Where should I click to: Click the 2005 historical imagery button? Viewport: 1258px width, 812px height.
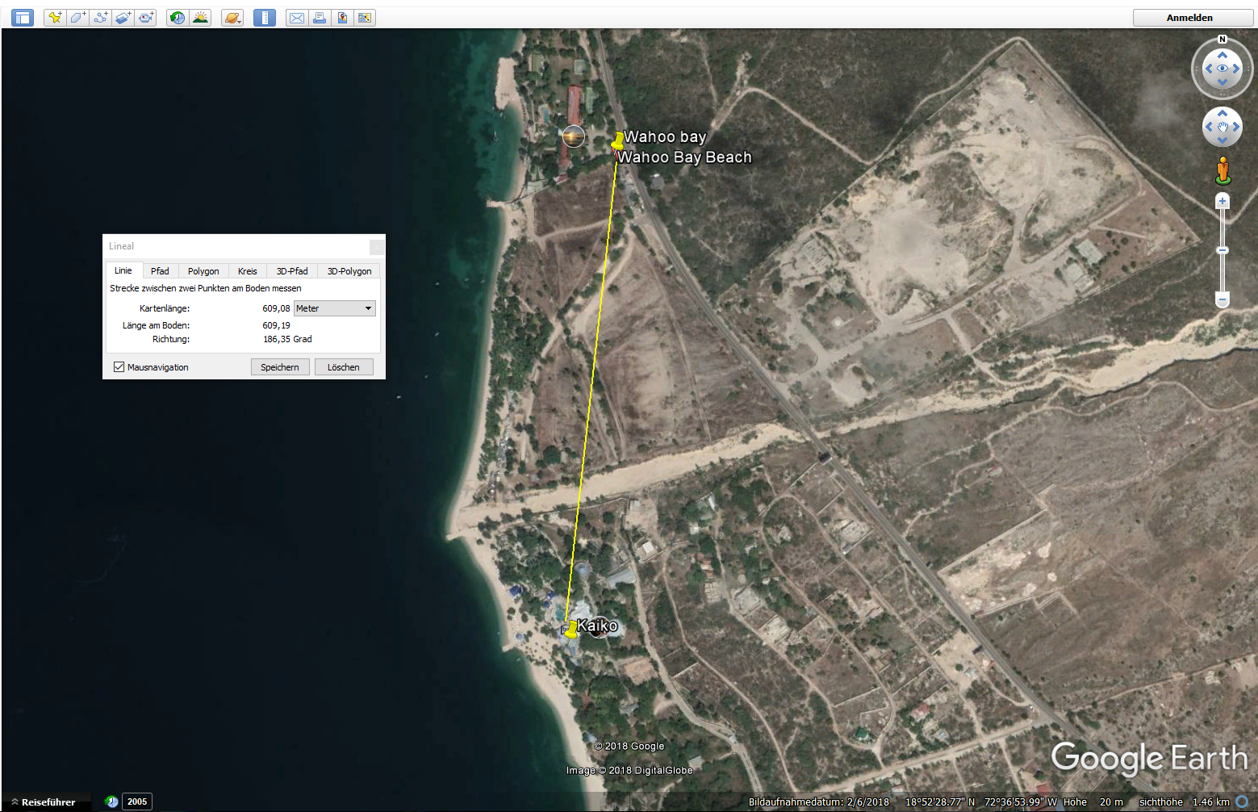137,802
